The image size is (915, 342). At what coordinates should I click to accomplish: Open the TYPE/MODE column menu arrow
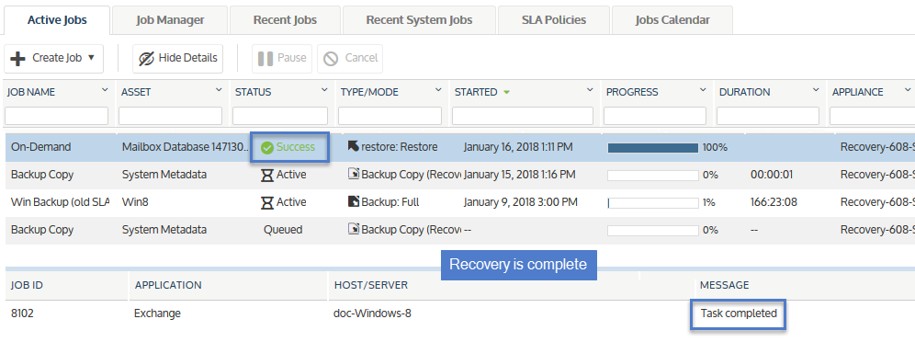[438, 90]
